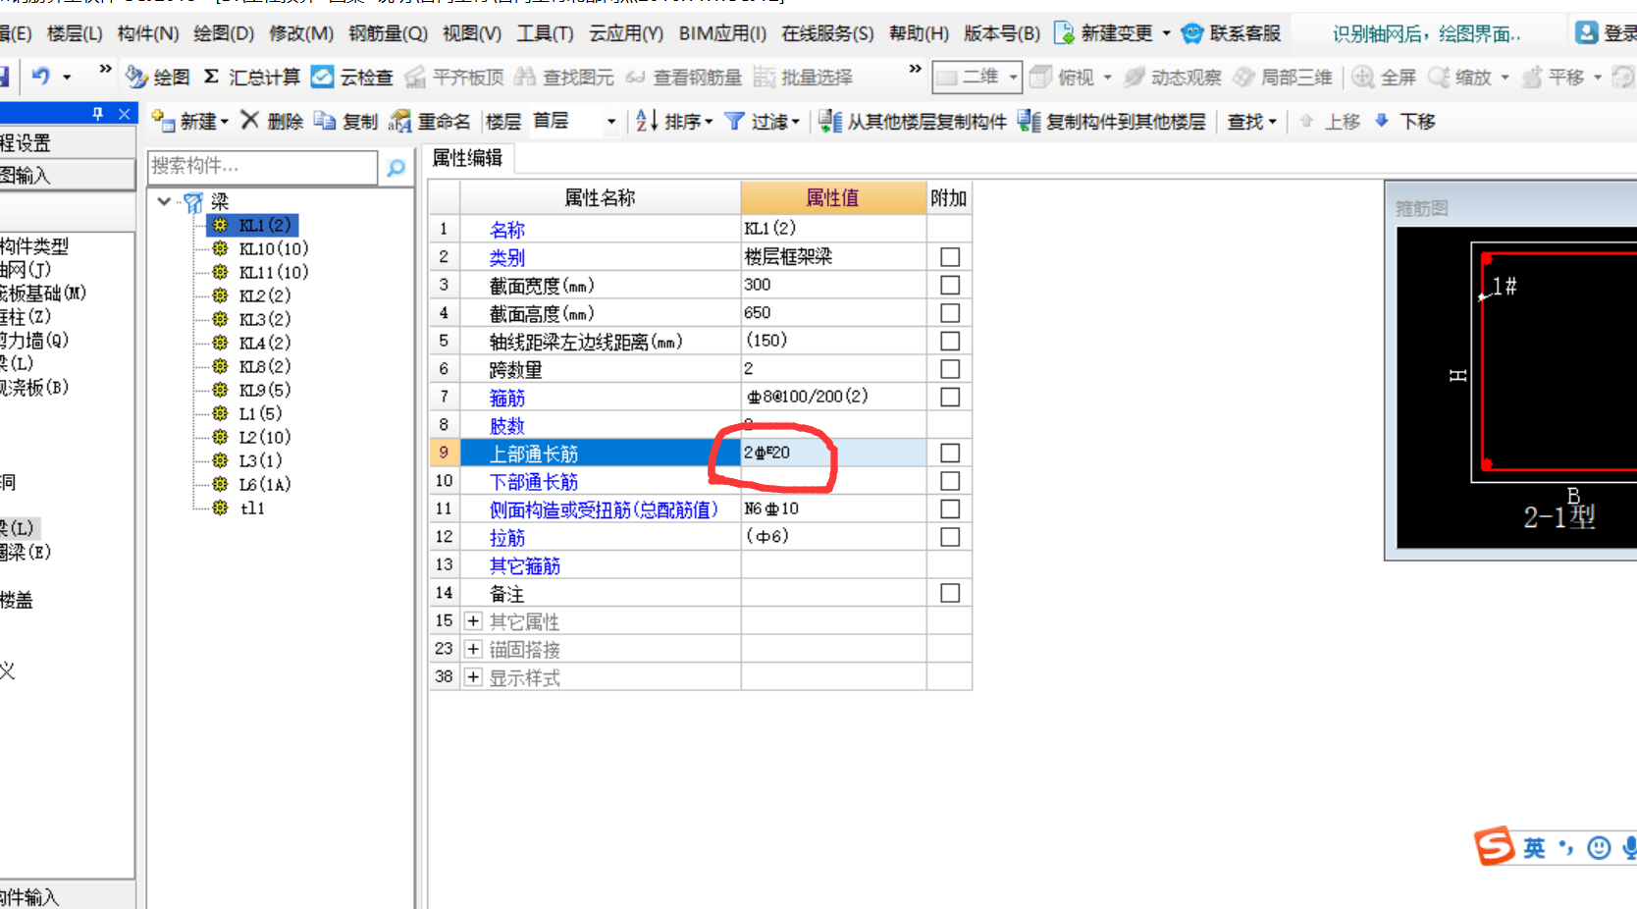Open the 俯视 view dropdown
Screen dimensions: 1637x909
tap(1107, 77)
